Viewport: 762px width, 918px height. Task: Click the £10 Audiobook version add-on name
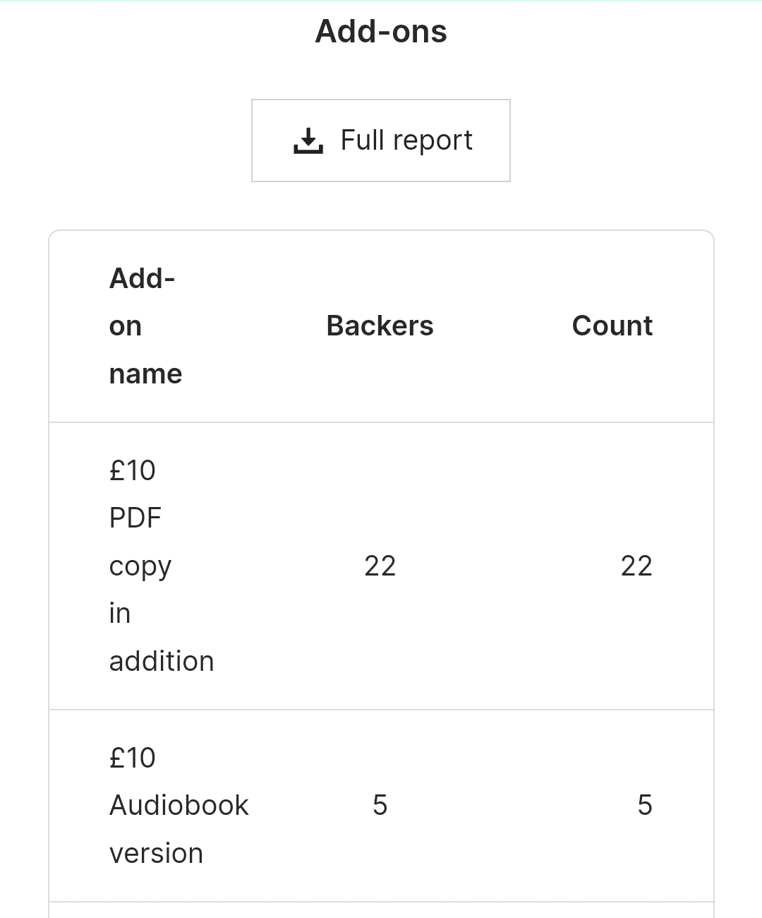point(179,804)
